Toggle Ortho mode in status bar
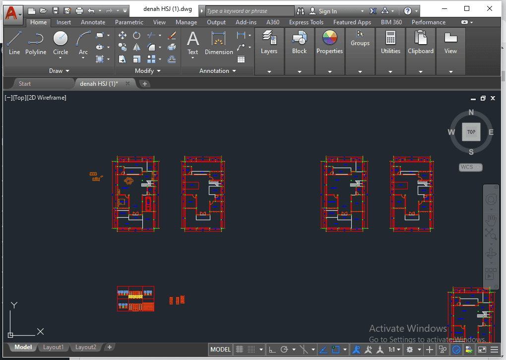Screen dimensions: 506x360 click(x=272, y=350)
